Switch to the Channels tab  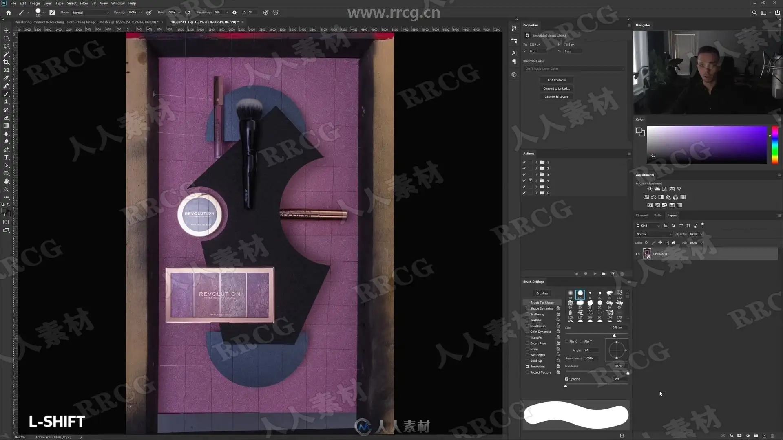point(642,215)
